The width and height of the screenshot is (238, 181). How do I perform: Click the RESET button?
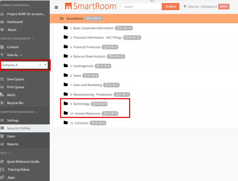(224, 7)
